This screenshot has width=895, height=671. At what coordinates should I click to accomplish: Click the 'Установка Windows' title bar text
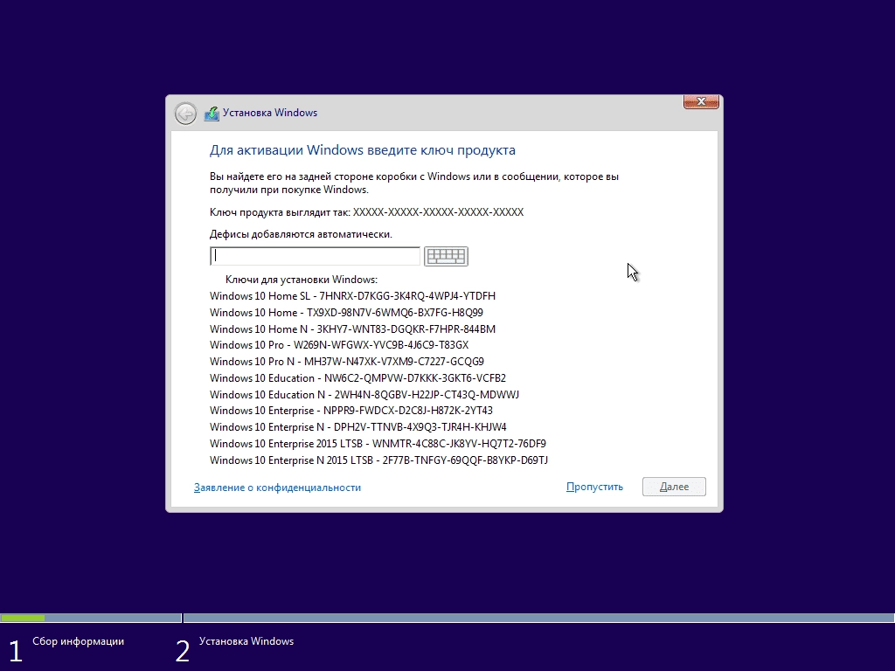[270, 113]
